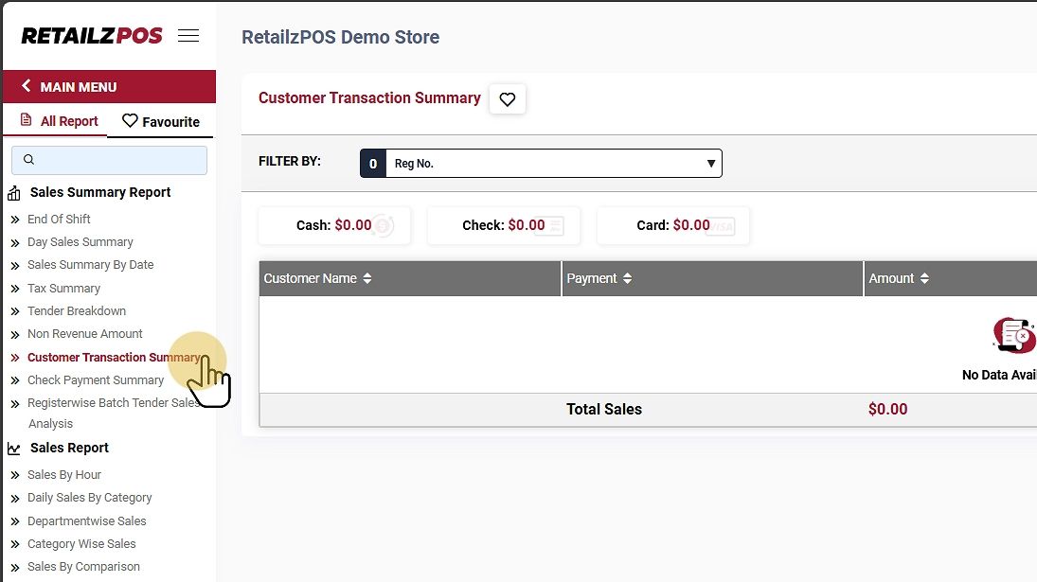Image resolution: width=1037 pixels, height=582 pixels.
Task: Click the heart favourite icon beside report title
Action: click(x=508, y=99)
